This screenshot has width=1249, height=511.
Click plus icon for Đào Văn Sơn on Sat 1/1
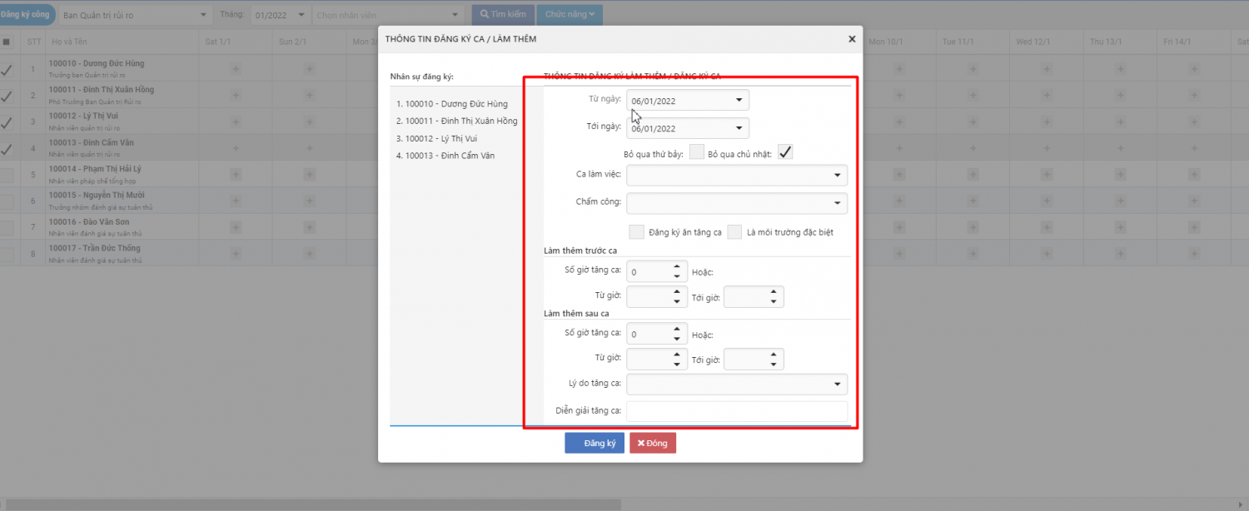(236, 227)
